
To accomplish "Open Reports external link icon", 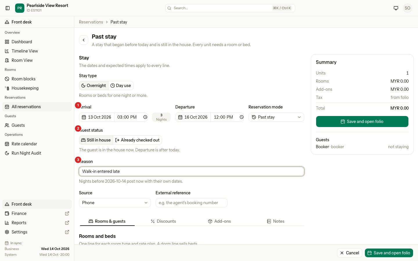I will (67, 223).
